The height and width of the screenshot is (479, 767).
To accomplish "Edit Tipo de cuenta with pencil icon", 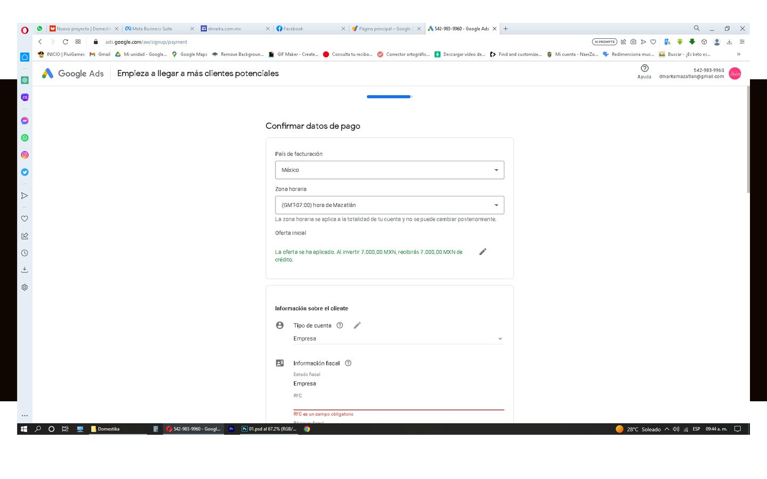I will [357, 325].
